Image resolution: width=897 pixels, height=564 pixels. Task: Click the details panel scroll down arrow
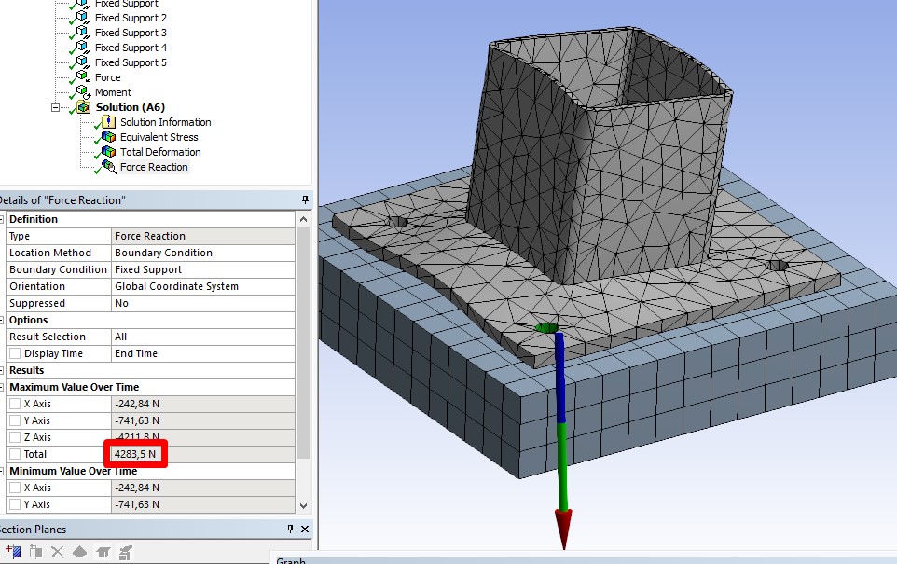[x=304, y=505]
